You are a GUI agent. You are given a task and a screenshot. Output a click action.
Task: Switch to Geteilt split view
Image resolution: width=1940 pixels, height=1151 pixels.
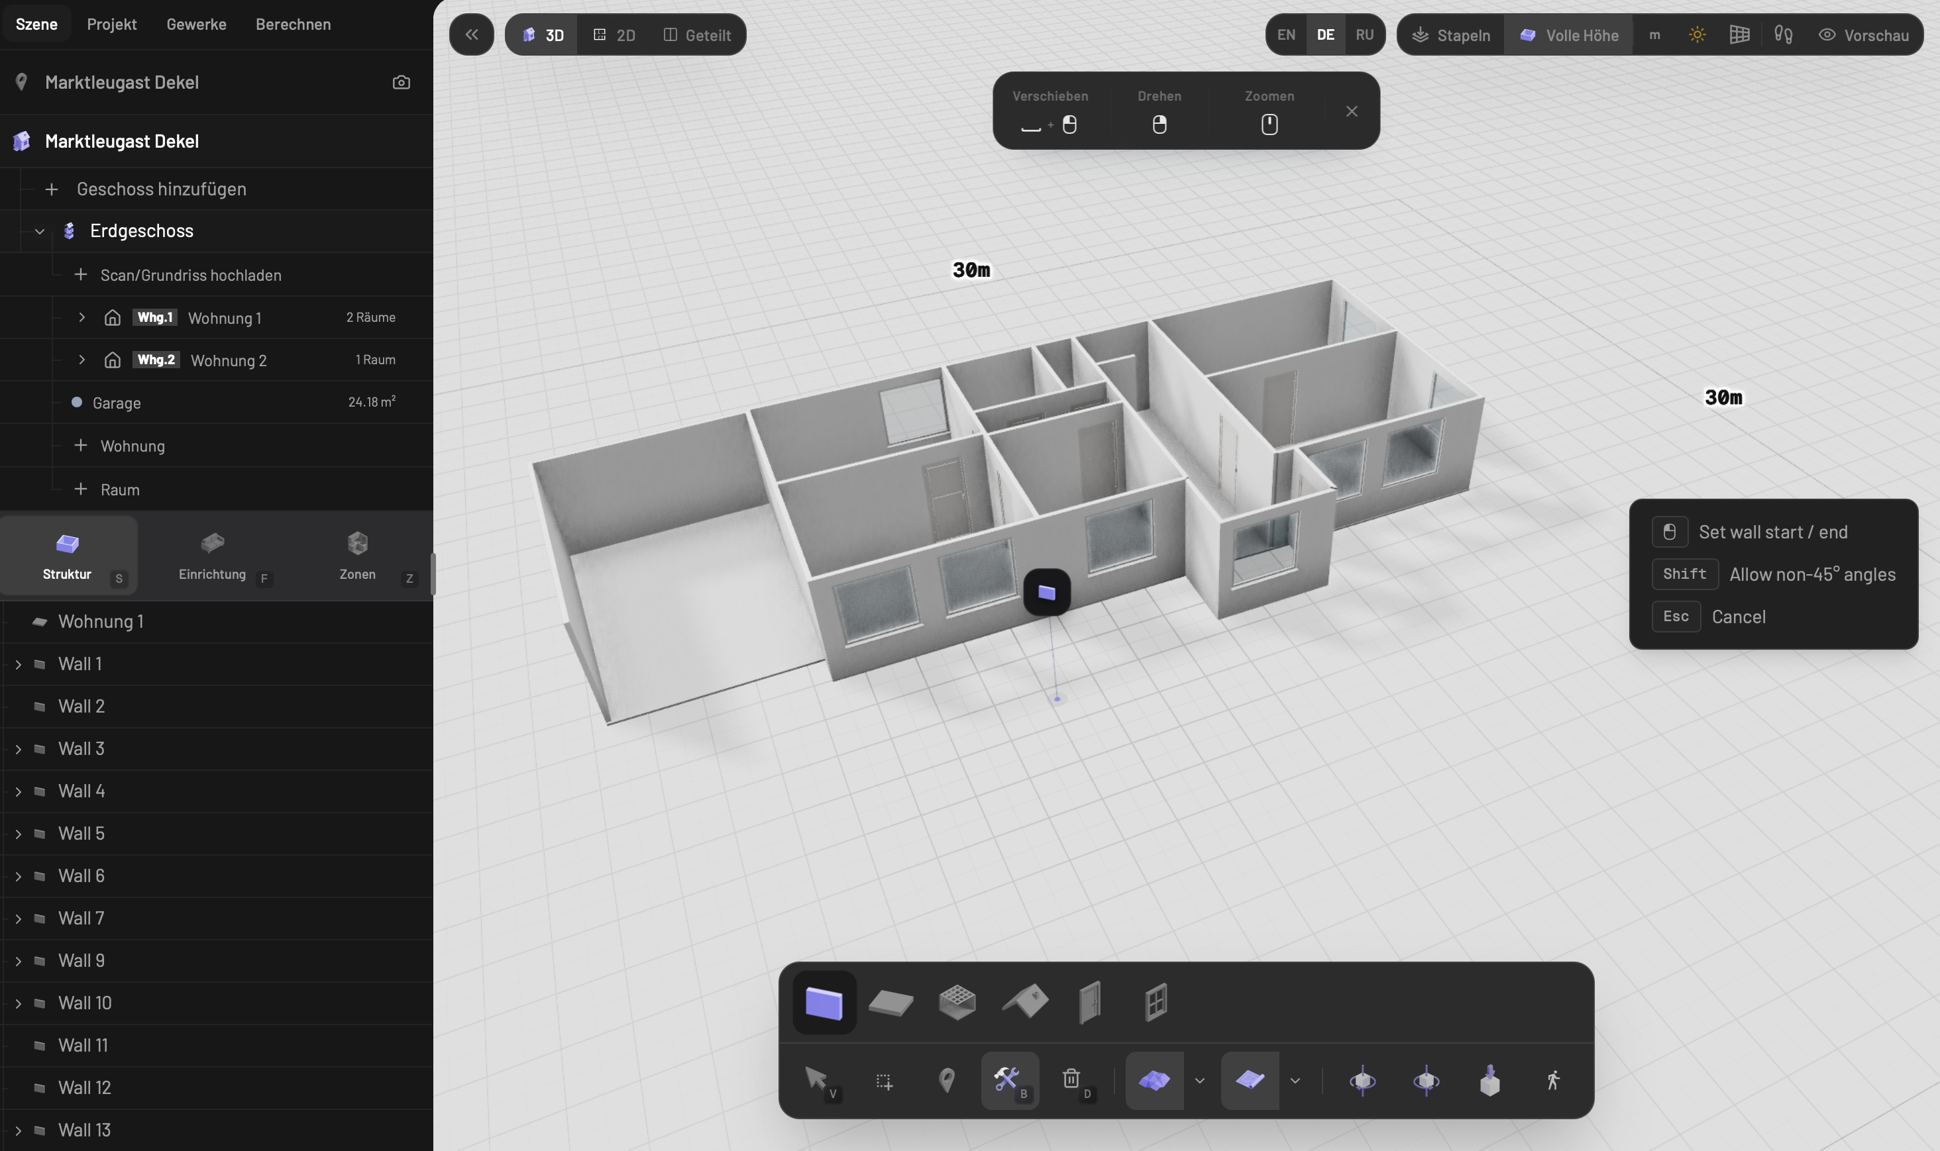[x=698, y=35]
